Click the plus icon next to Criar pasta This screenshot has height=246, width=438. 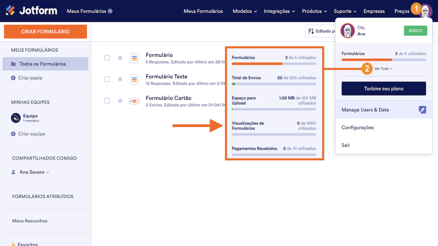tap(13, 78)
